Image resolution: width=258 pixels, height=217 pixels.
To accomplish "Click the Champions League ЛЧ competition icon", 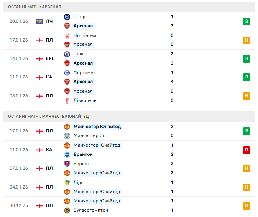I will point(39,21).
